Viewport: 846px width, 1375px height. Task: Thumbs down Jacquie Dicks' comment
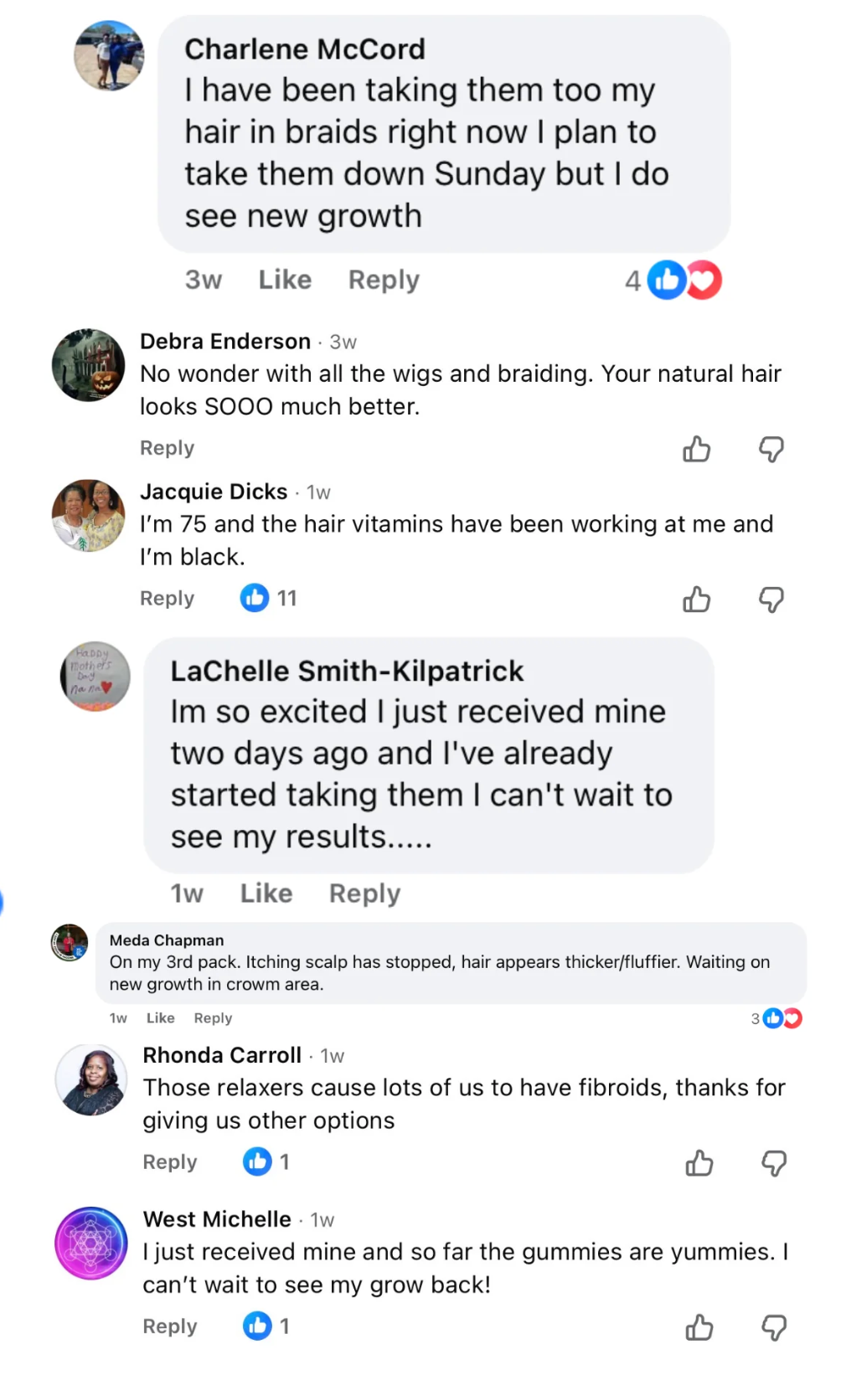click(x=771, y=600)
